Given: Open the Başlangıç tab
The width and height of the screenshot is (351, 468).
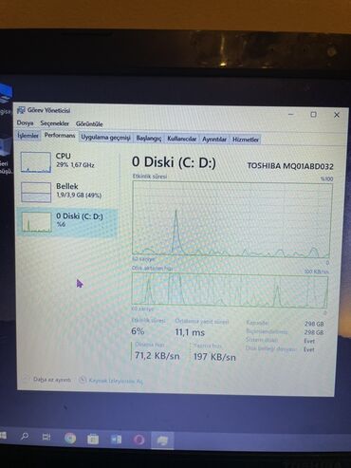Looking at the screenshot, I should [149, 139].
